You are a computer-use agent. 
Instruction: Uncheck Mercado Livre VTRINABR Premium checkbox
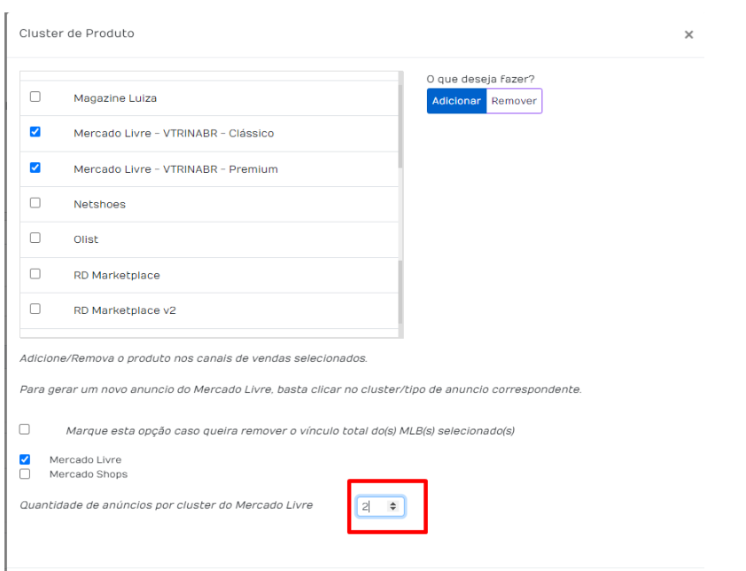[35, 168]
